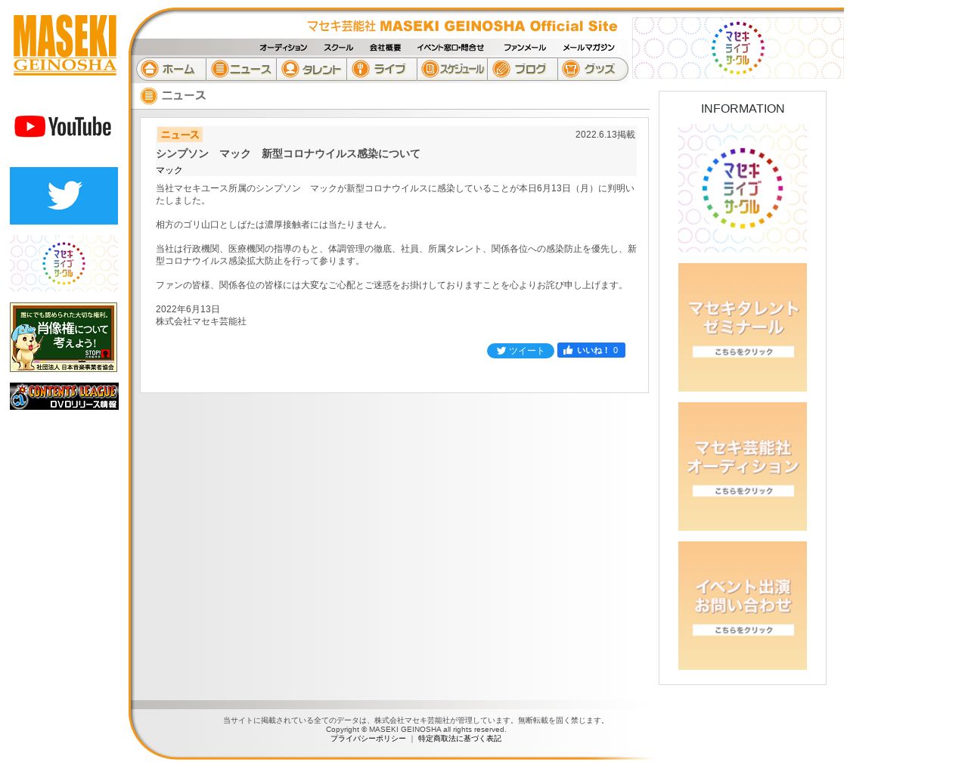Click the MASEKI GEINOSHA logo
Image resolution: width=971 pixels, height=775 pixels.
[65, 45]
